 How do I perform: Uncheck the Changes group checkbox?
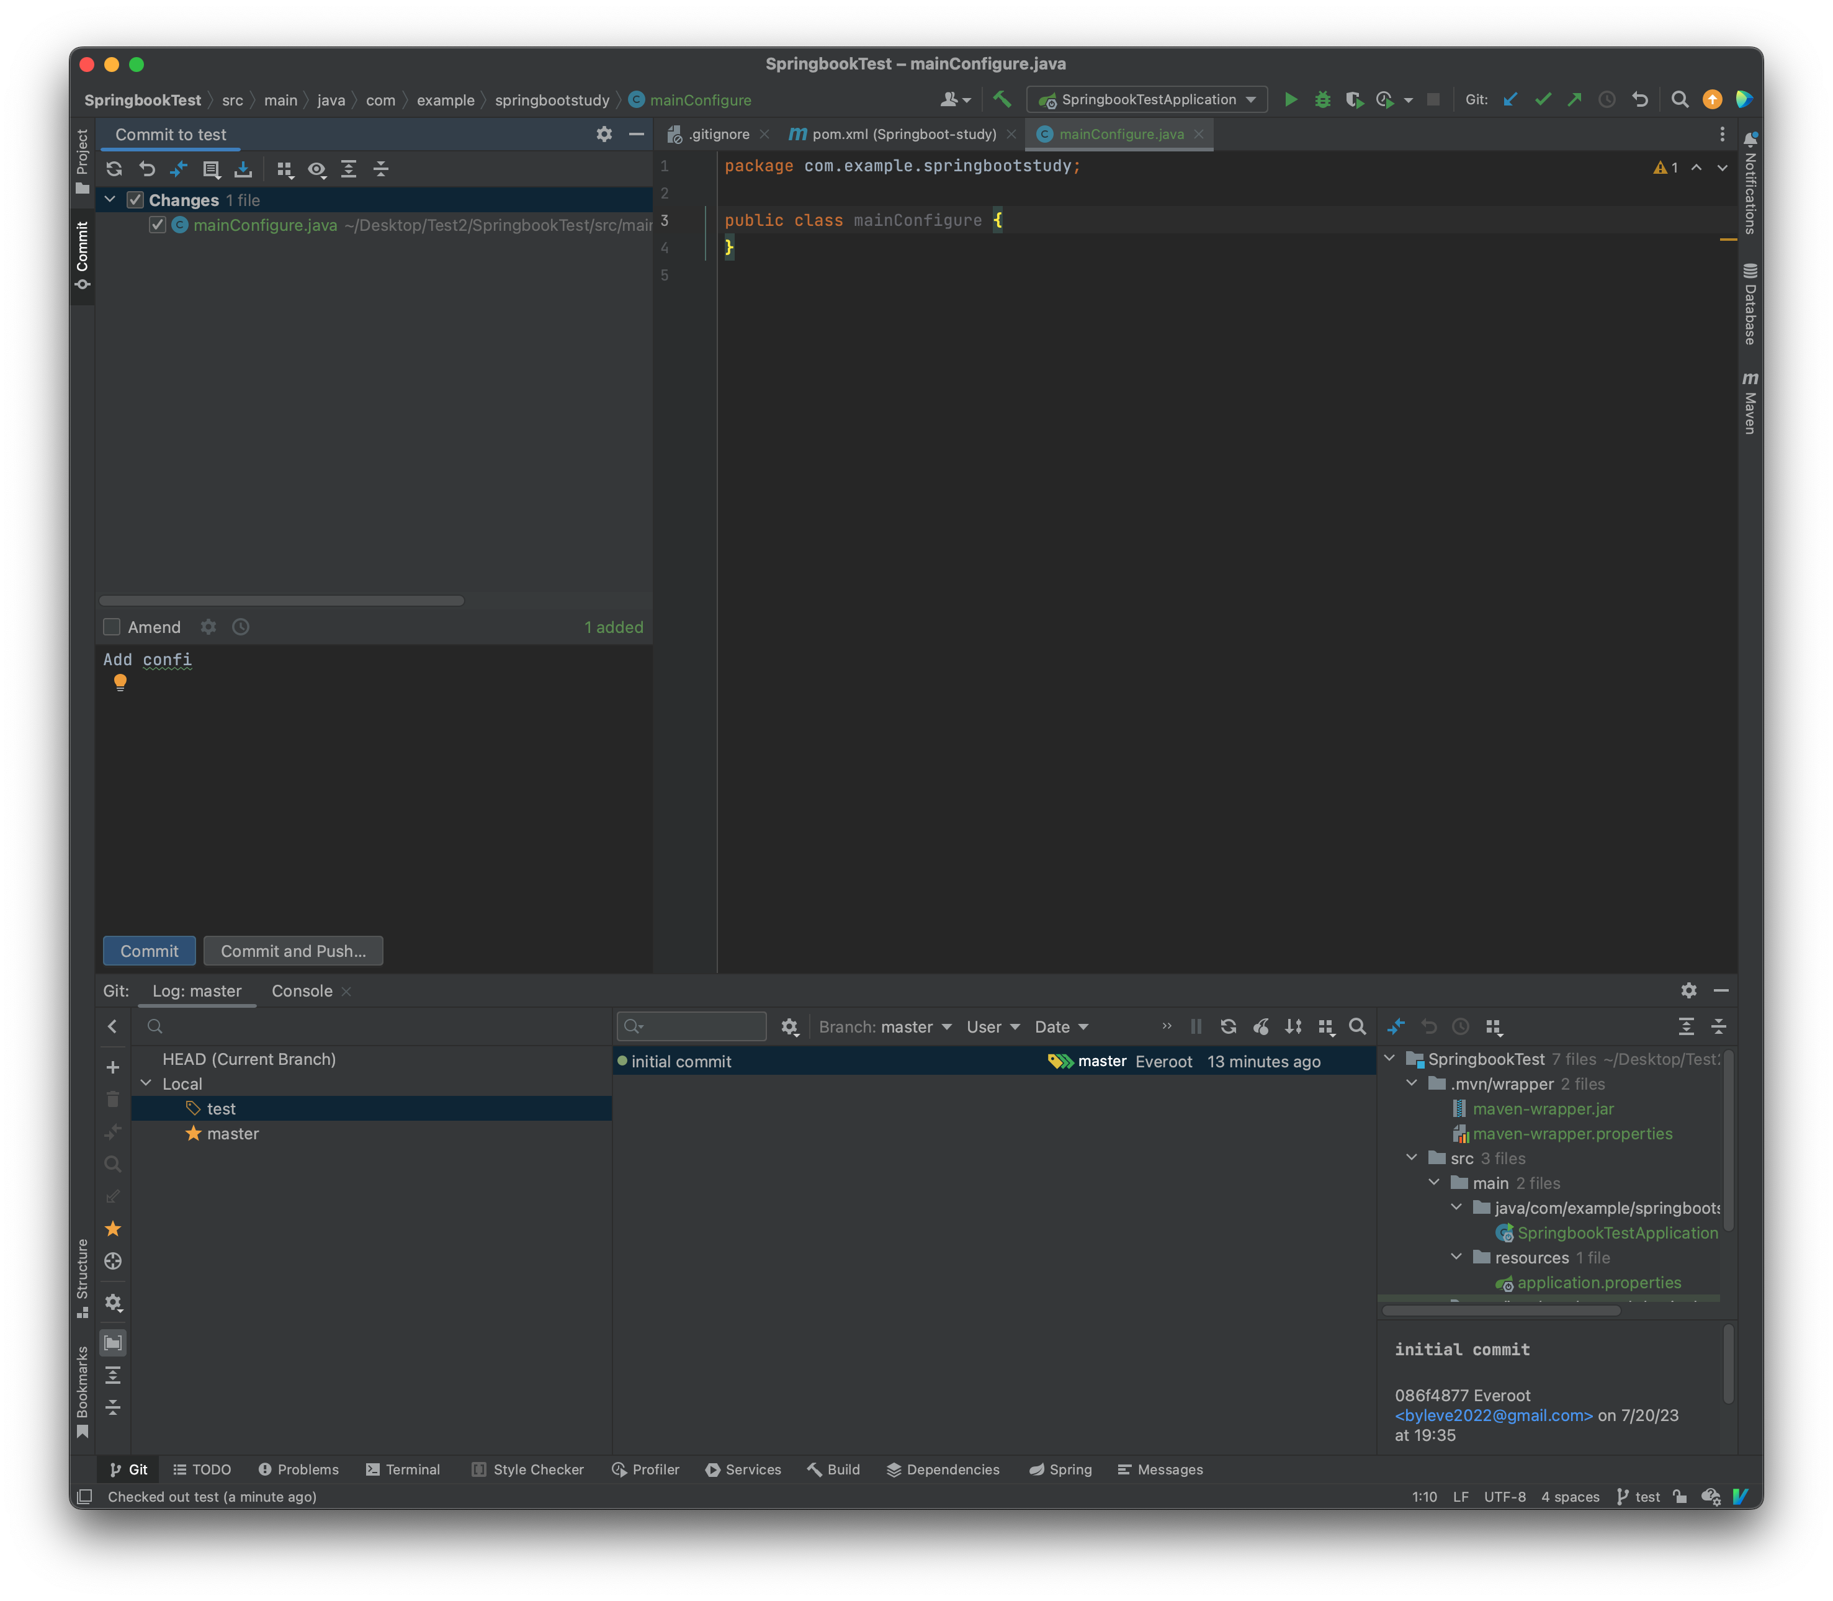[135, 200]
